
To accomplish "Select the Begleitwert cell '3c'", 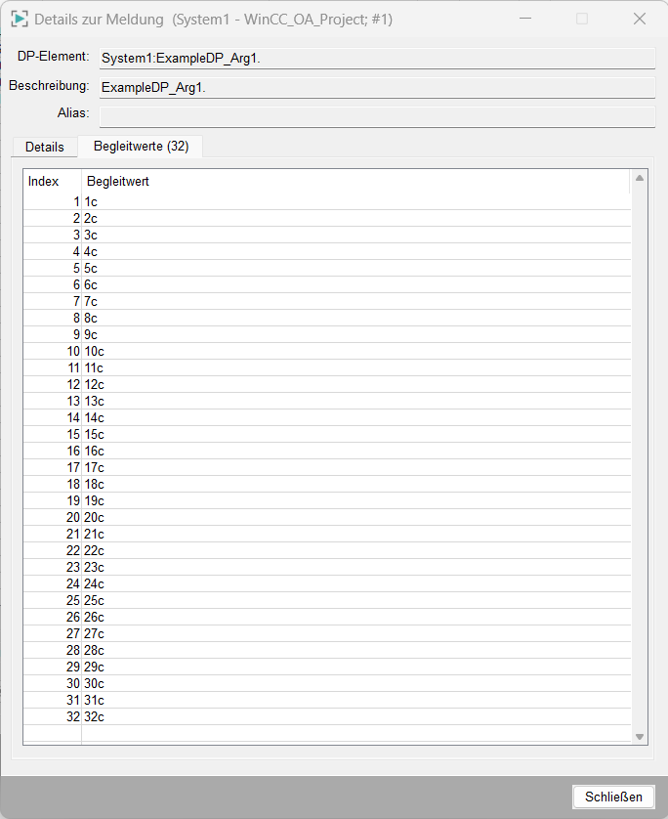I will click(355, 235).
